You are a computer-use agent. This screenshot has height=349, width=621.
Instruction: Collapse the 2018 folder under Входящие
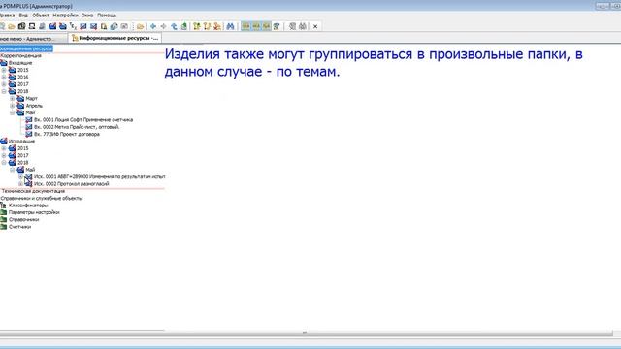[x=4, y=91]
